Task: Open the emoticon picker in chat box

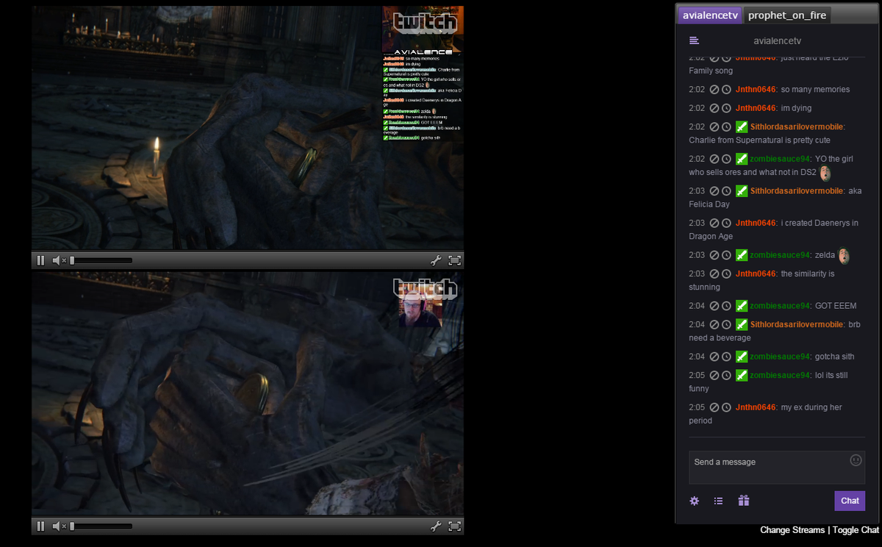Action: pyautogui.click(x=856, y=460)
